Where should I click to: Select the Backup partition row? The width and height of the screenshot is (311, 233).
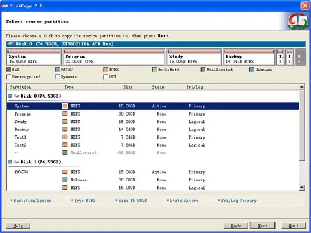tap(153, 129)
